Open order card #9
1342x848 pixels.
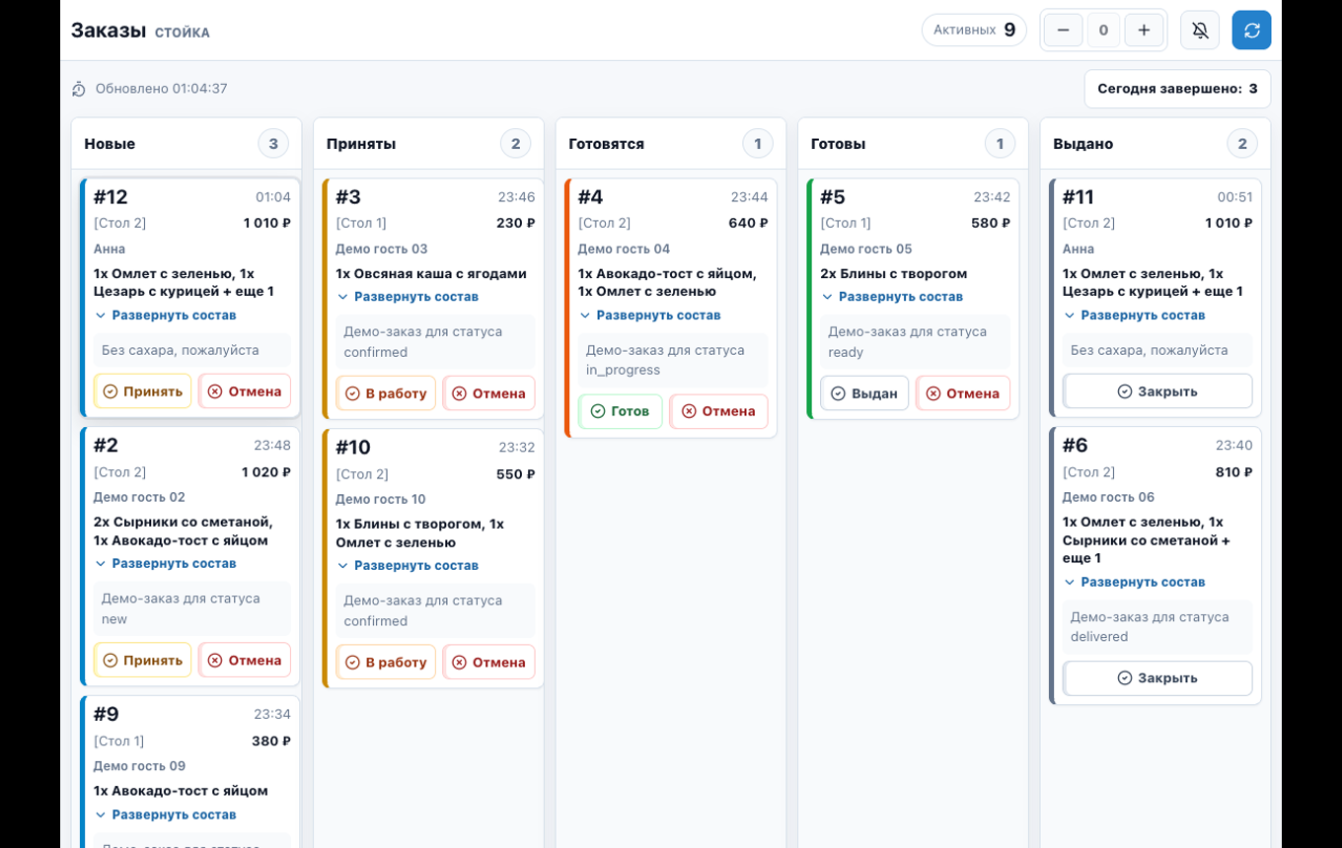point(190,771)
